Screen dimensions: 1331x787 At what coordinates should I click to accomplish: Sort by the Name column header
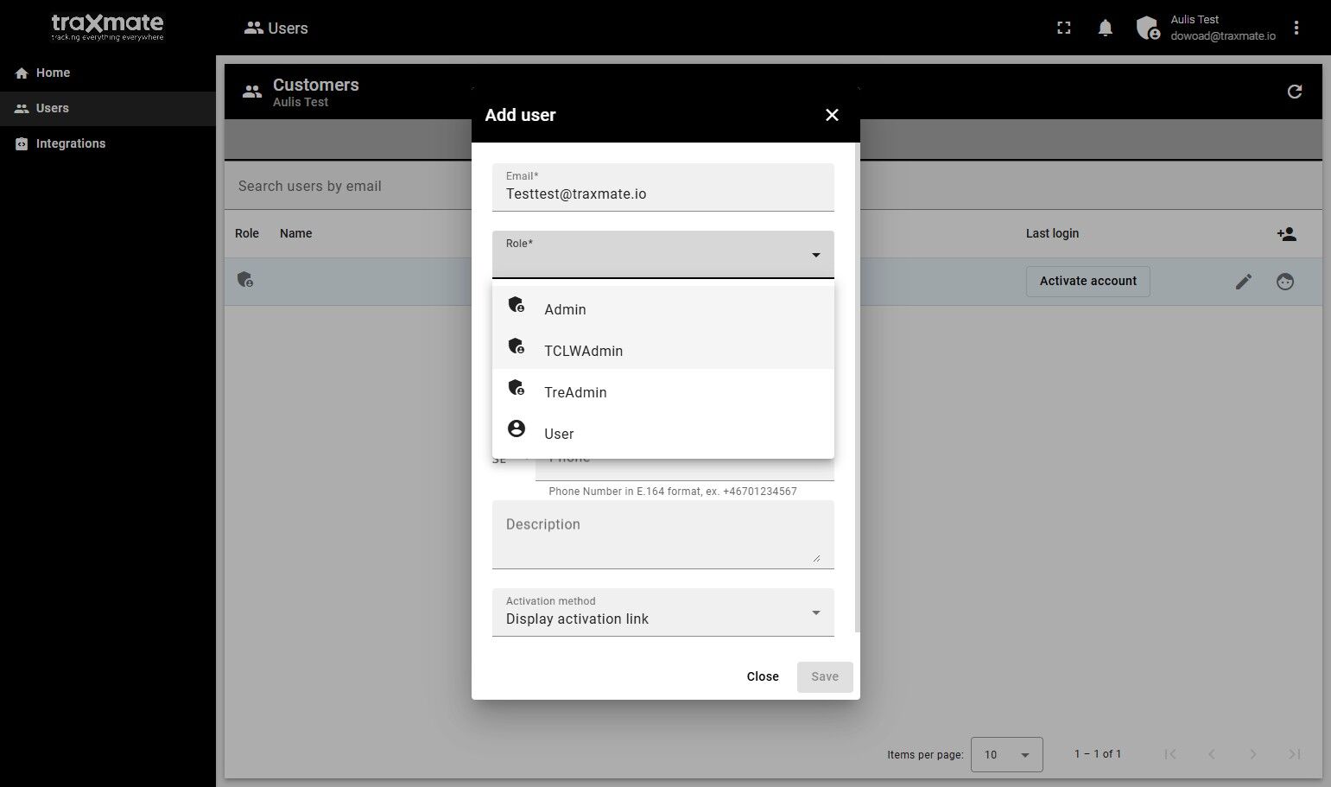point(295,233)
